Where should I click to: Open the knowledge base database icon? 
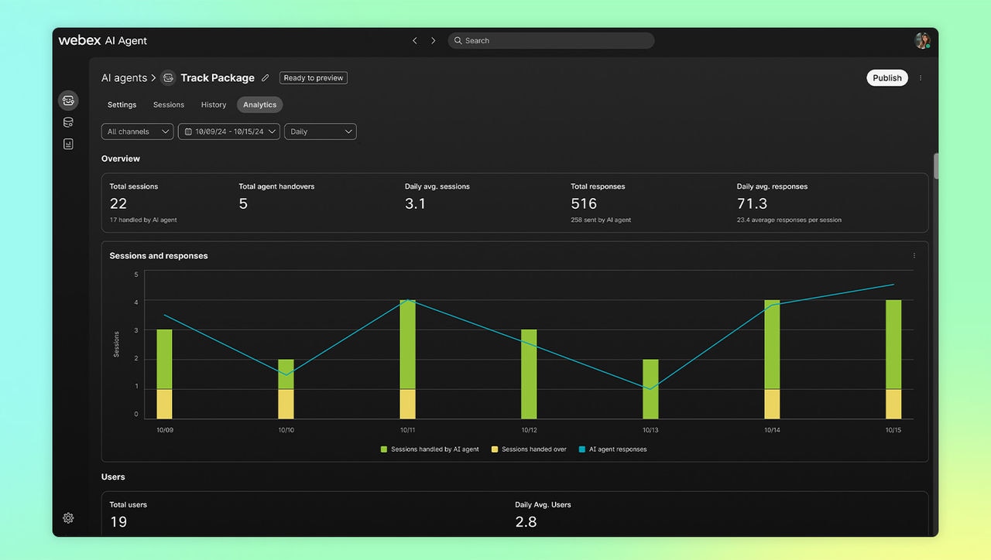click(x=68, y=122)
